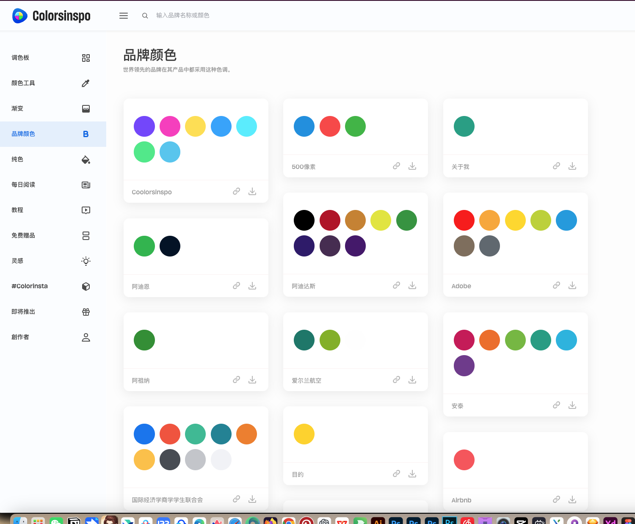Click the link icon on 阿祖纳 card

(x=236, y=380)
